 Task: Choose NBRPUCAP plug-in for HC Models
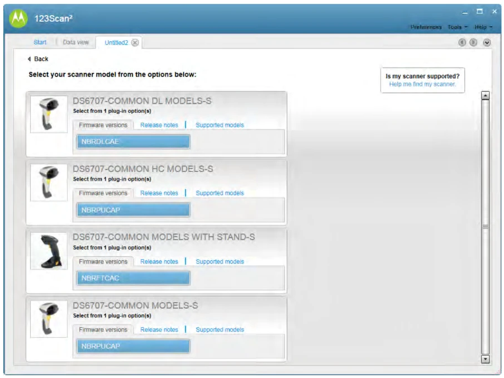[x=134, y=210]
